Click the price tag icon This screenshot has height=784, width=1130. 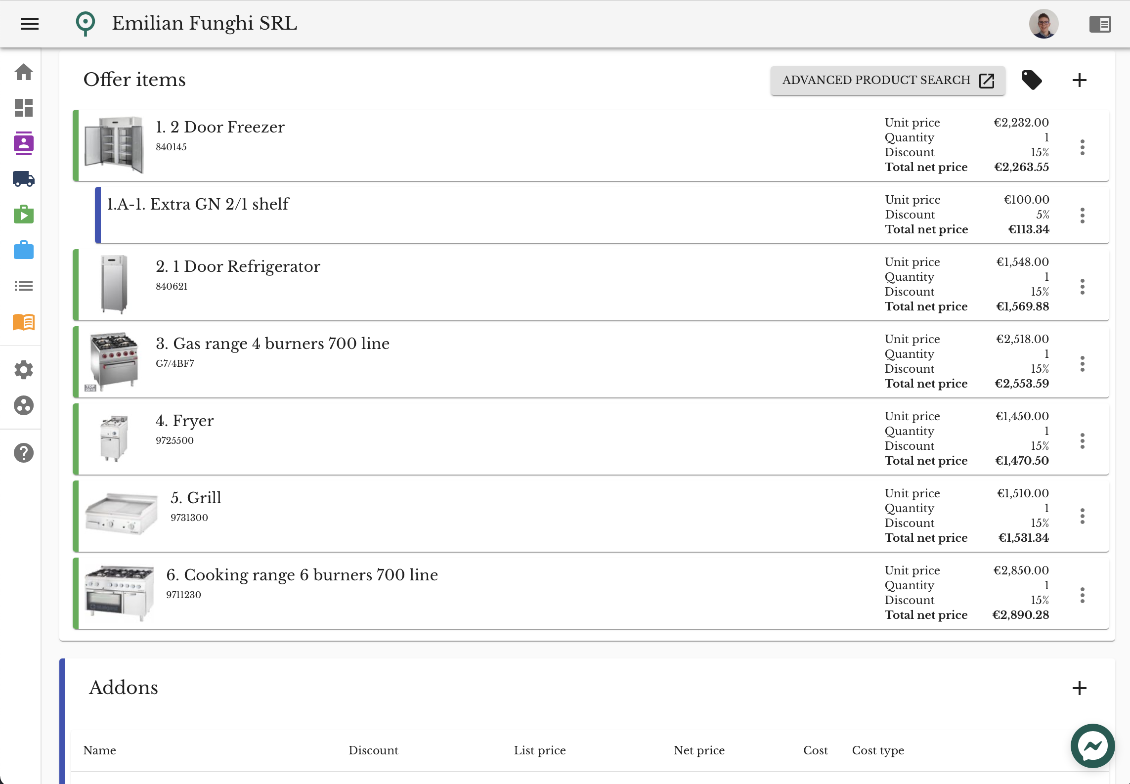click(1032, 80)
